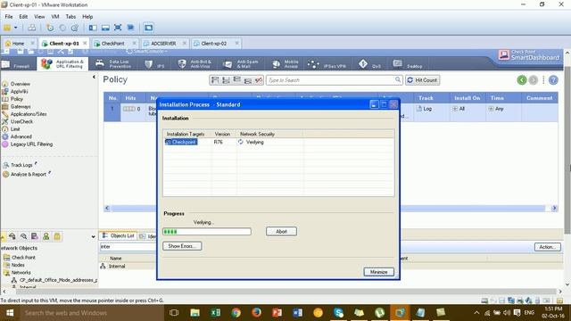Click the revert snapshot toolbar icon
This screenshot has width=571, height=321.
click(x=62, y=28)
